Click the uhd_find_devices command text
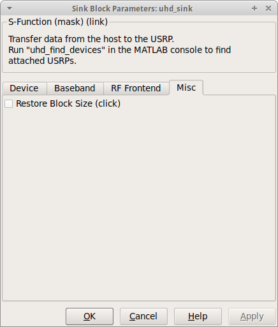The width and height of the screenshot is (278, 327). [x=66, y=50]
